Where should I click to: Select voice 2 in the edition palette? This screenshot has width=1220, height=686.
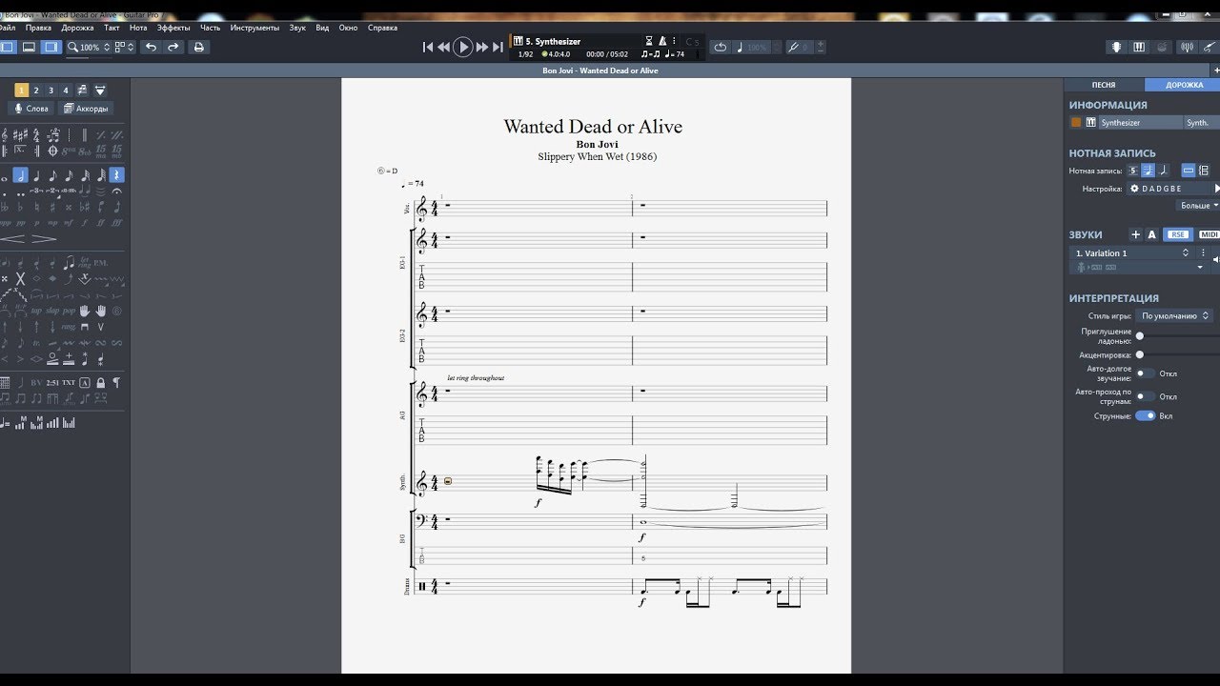(x=36, y=91)
